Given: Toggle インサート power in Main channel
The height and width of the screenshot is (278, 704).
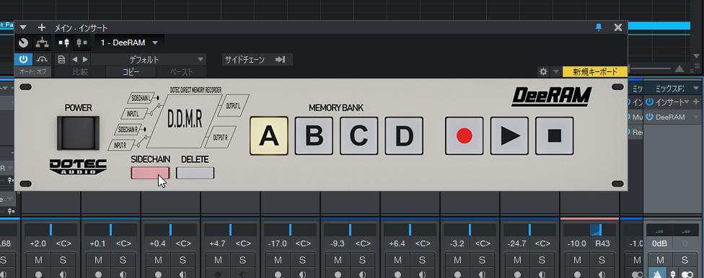Looking at the screenshot, I should point(649,102).
